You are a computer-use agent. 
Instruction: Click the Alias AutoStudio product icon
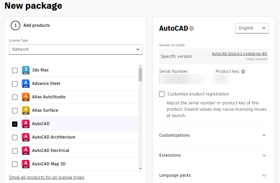pos(26,97)
